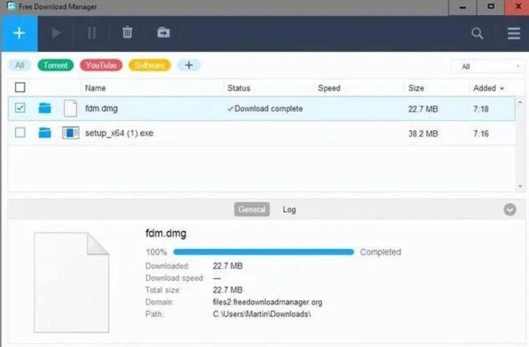Screen dimensions: 529x347
Task: Click the 100% progress percentage
Action: pyautogui.click(x=156, y=252)
